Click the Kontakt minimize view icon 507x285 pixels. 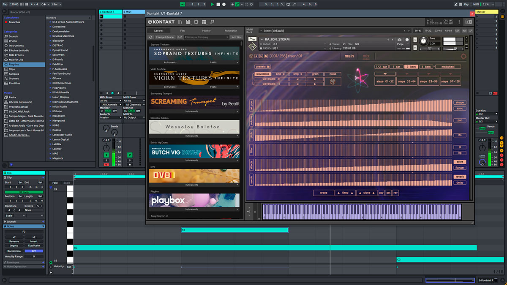coord(212,22)
